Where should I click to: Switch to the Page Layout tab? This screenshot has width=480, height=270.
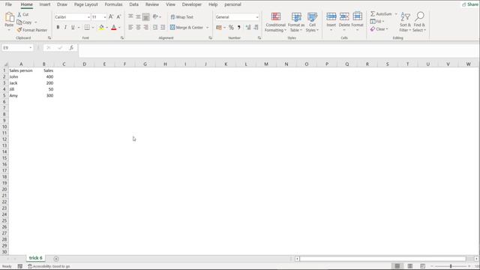point(86,4)
